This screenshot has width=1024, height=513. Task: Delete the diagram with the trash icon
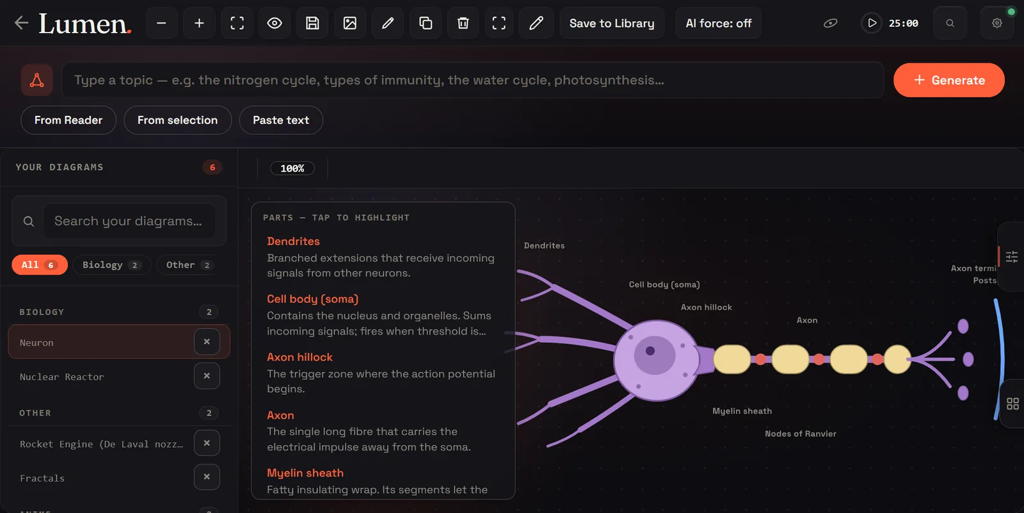pyautogui.click(x=463, y=23)
